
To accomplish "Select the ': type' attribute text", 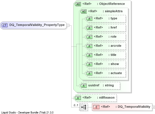I will pos(113,19).
